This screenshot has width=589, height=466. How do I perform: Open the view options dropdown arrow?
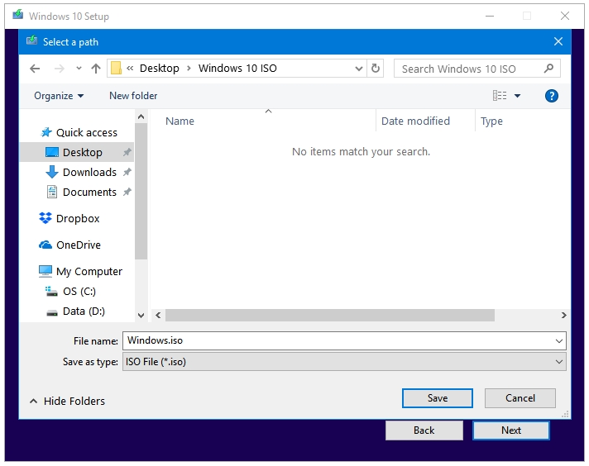(517, 96)
